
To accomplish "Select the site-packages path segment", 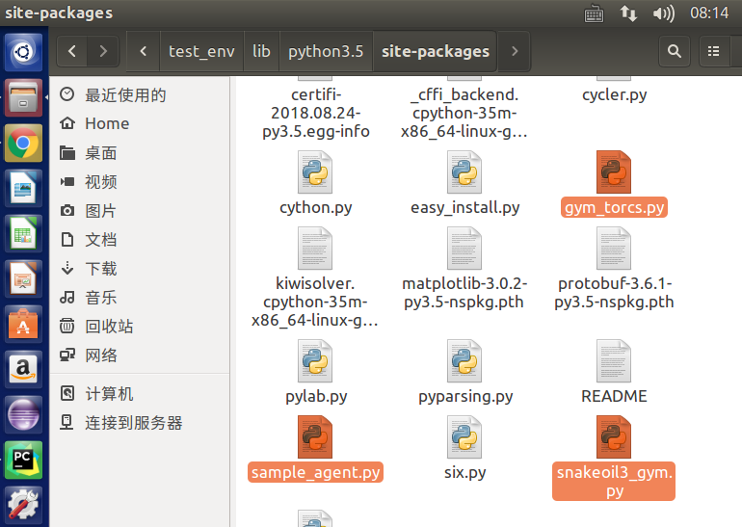I will tap(436, 51).
